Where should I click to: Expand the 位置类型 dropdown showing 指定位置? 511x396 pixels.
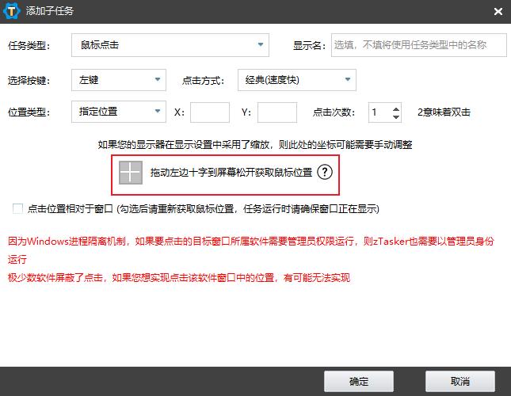(x=119, y=112)
